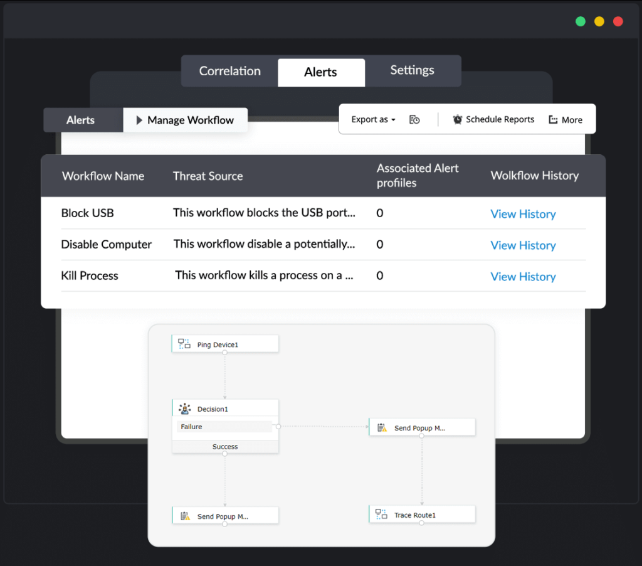Viewport: 642px width, 566px height.
Task: Click the Success branch of Decision1
Action: [224, 446]
